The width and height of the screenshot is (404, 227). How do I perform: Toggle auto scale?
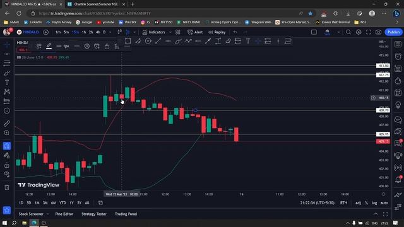click(x=384, y=203)
